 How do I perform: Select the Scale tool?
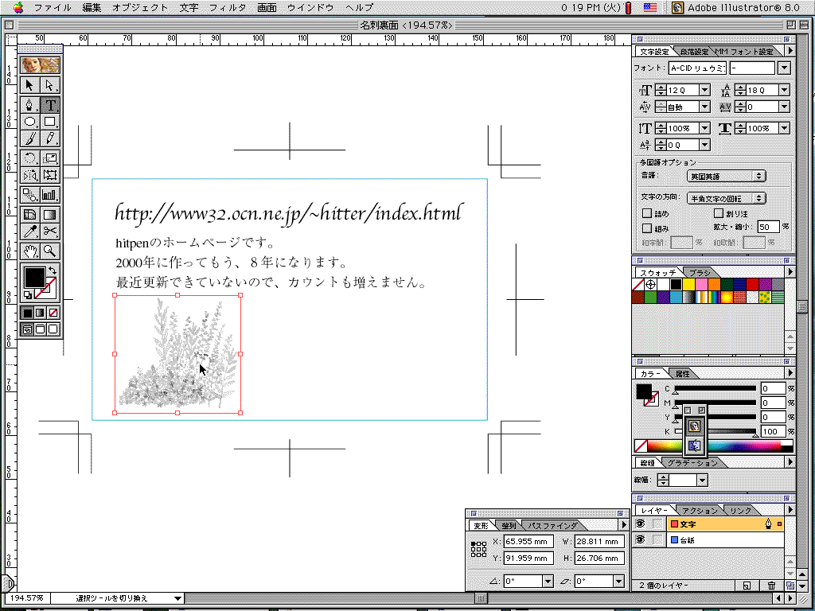click(50, 158)
